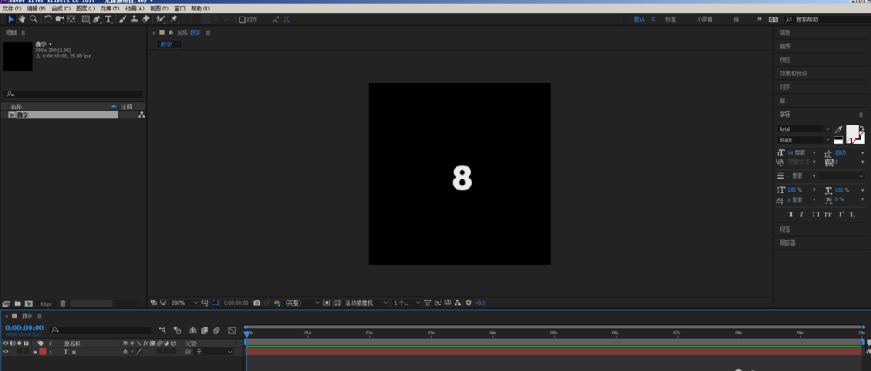Open the Arial font family dropdown
The height and width of the screenshot is (371, 871).
pyautogui.click(x=804, y=129)
